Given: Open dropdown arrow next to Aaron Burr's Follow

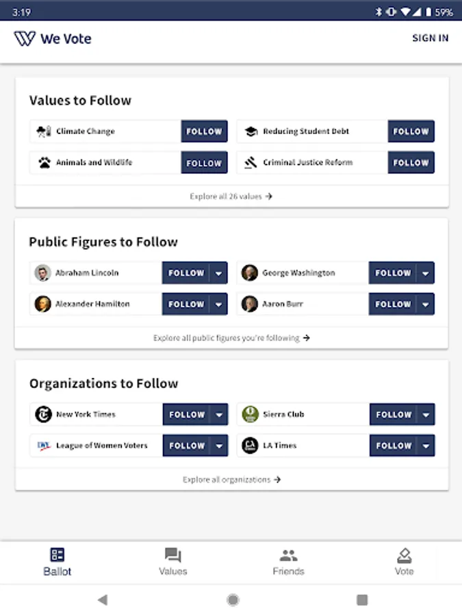Looking at the screenshot, I should (426, 304).
